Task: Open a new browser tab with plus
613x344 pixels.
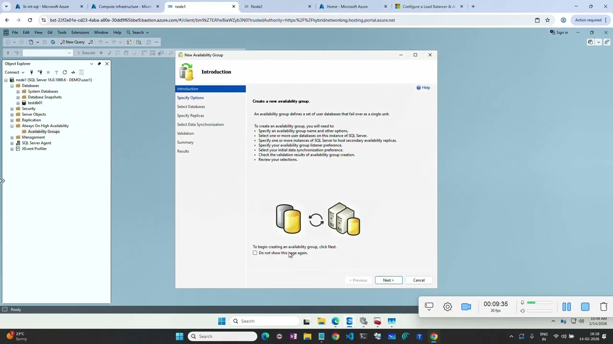Action: [473, 7]
